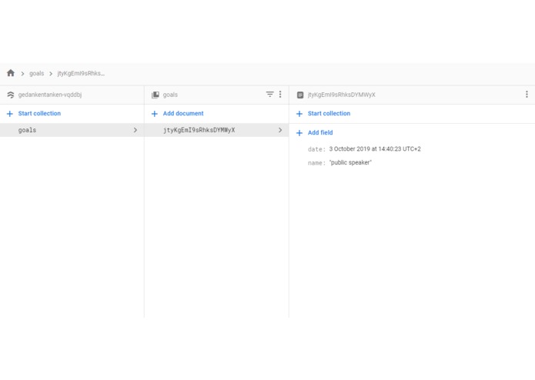The width and height of the screenshot is (535, 380).
Task: Click the database icon beside gedankentanken-vqddbj
Action: (x=11, y=95)
